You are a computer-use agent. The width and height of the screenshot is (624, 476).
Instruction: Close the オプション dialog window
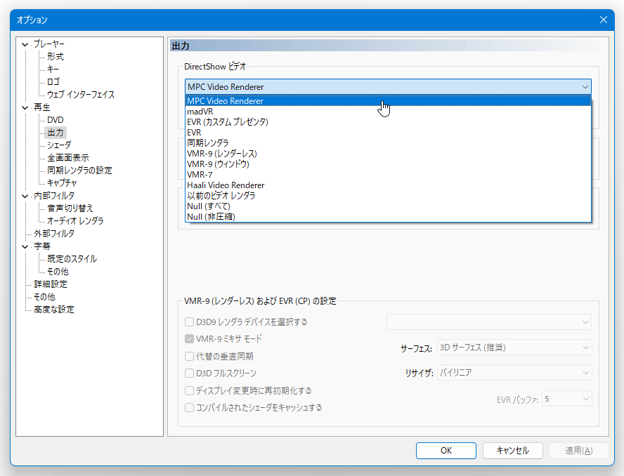pyautogui.click(x=604, y=20)
